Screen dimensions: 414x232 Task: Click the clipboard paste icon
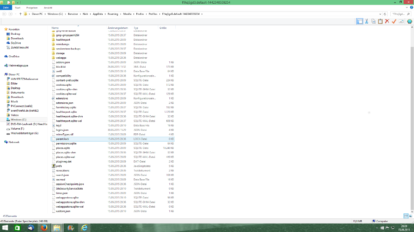(x=380, y=21)
